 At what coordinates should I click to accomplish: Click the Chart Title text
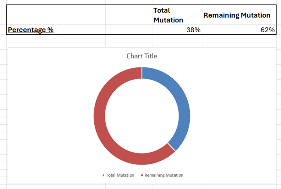142,56
